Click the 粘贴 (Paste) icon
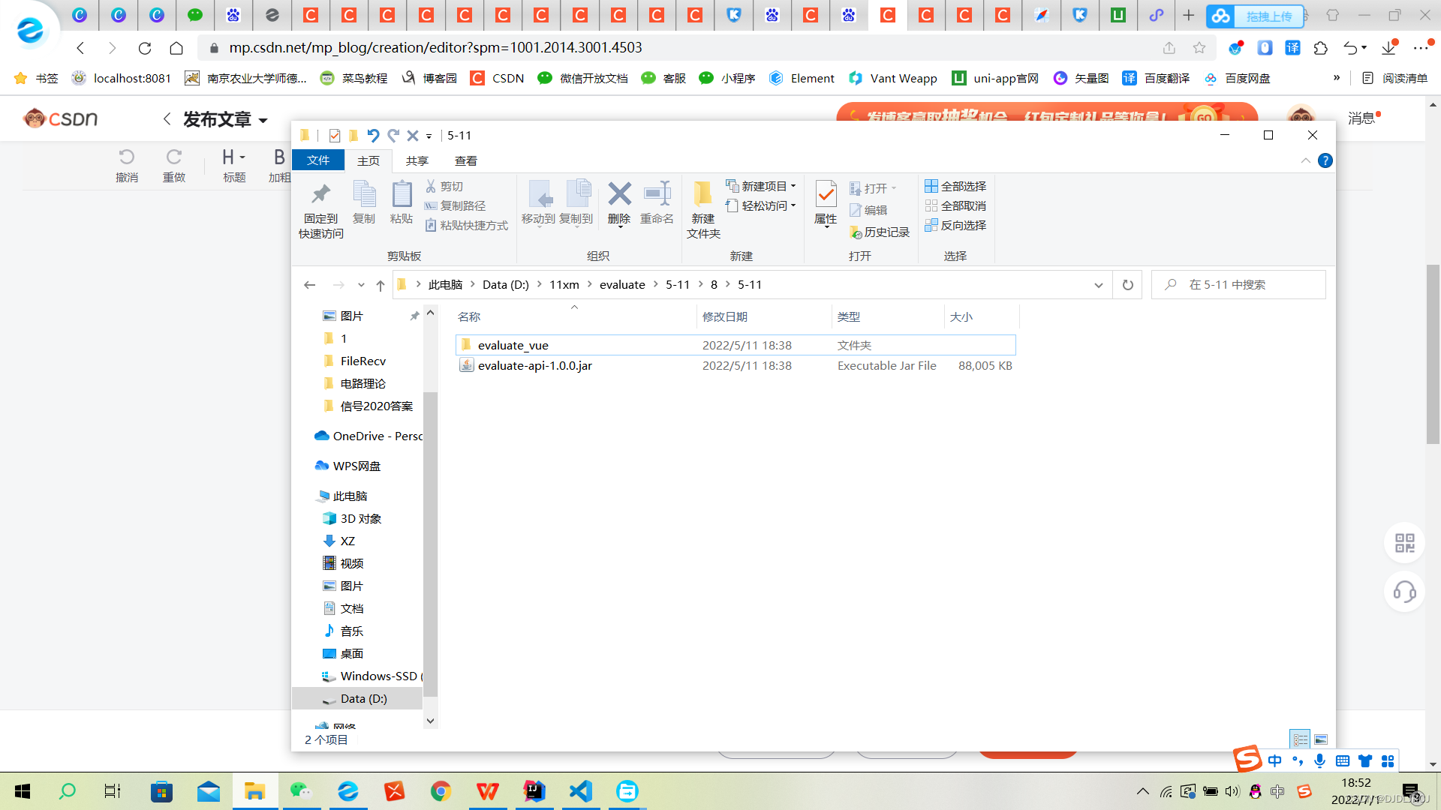 point(402,202)
